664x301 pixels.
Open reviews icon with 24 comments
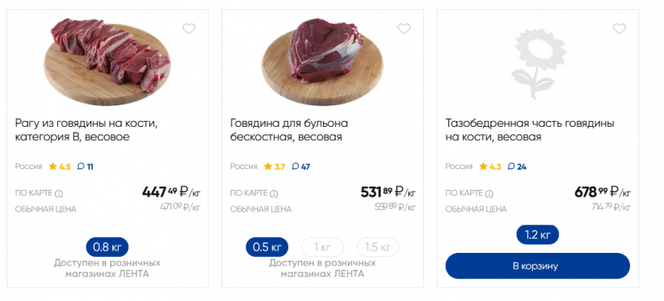pyautogui.click(x=511, y=167)
